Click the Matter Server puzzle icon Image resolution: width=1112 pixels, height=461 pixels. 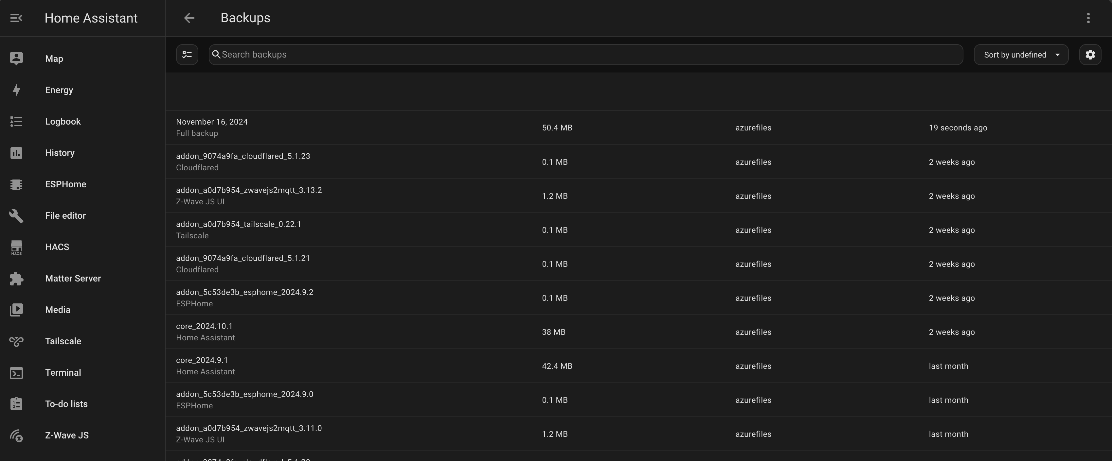[16, 279]
